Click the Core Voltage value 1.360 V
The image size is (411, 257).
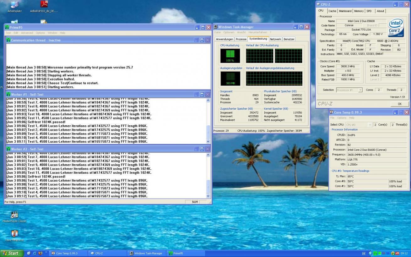[378, 34]
